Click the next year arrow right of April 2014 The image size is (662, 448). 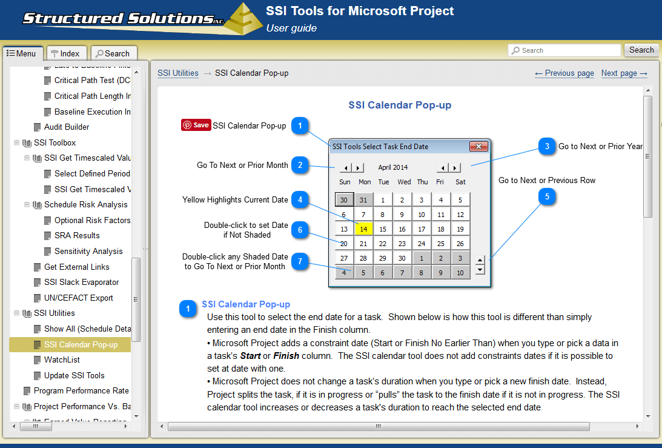(x=455, y=168)
